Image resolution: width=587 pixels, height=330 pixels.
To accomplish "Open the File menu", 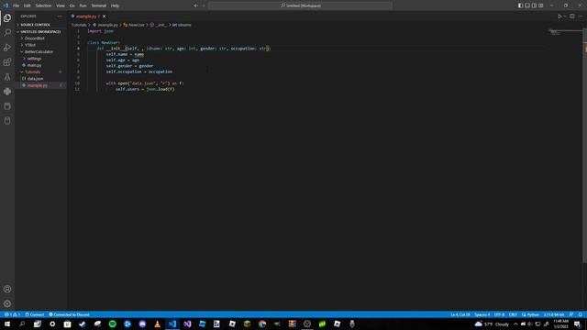I will click(17, 5).
